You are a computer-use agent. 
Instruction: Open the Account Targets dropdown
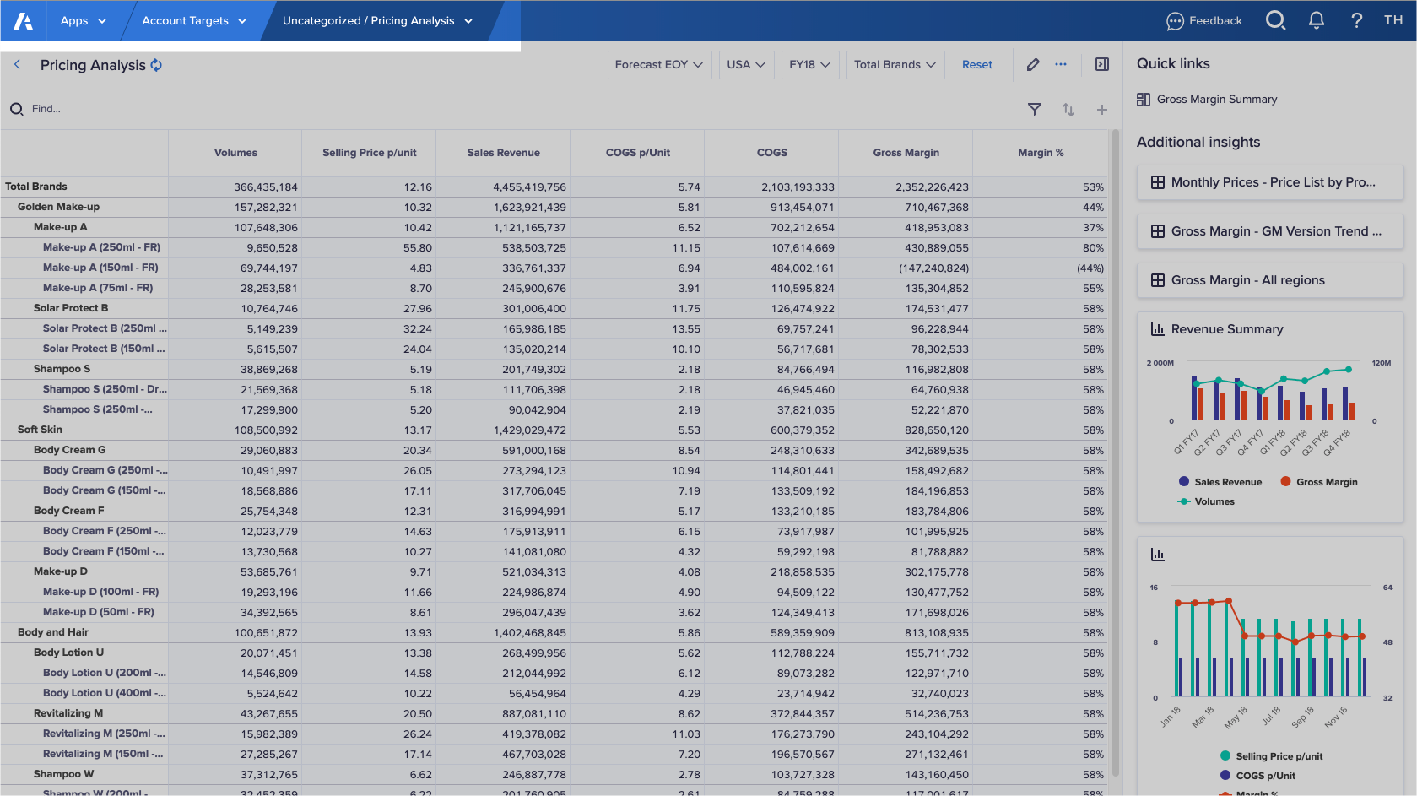[x=194, y=21]
